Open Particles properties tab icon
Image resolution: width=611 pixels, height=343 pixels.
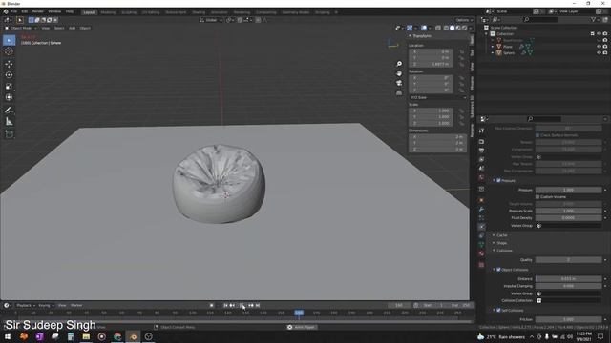click(481, 218)
